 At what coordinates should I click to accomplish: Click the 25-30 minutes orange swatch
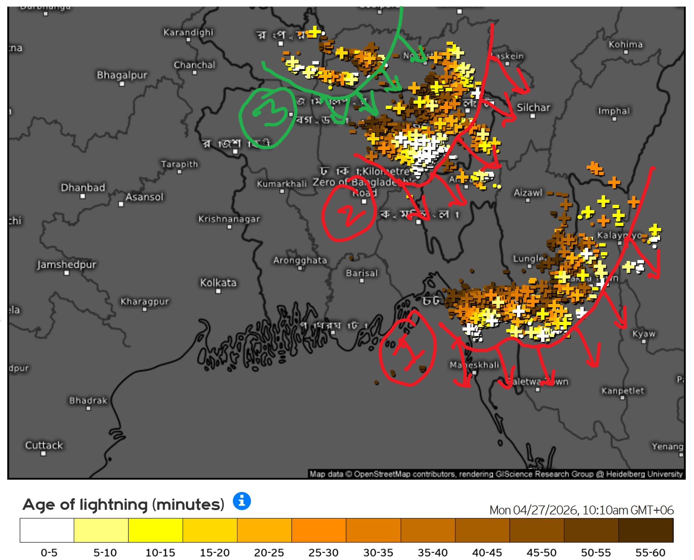(x=319, y=530)
